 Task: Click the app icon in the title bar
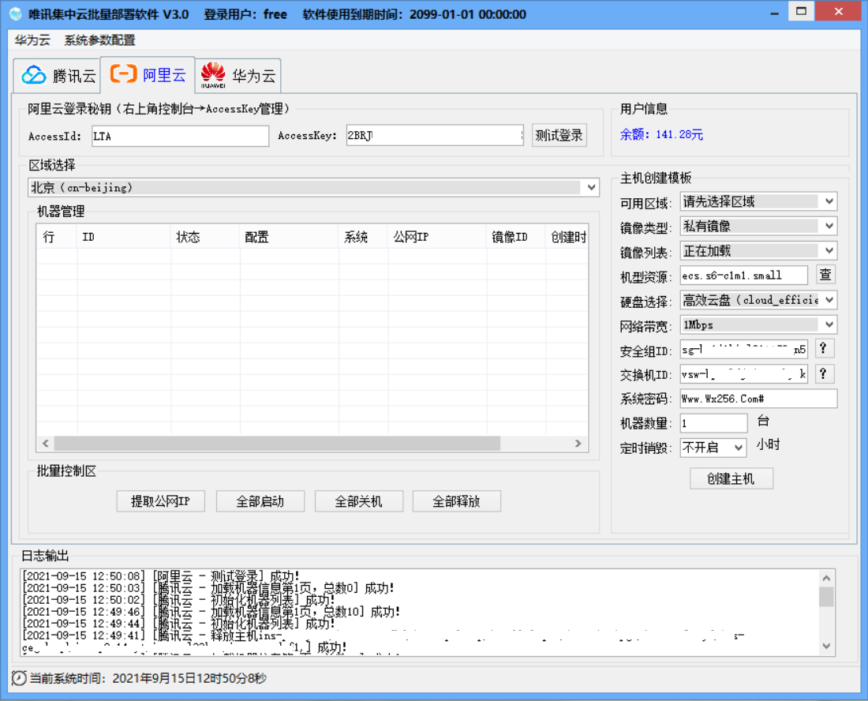click(16, 14)
